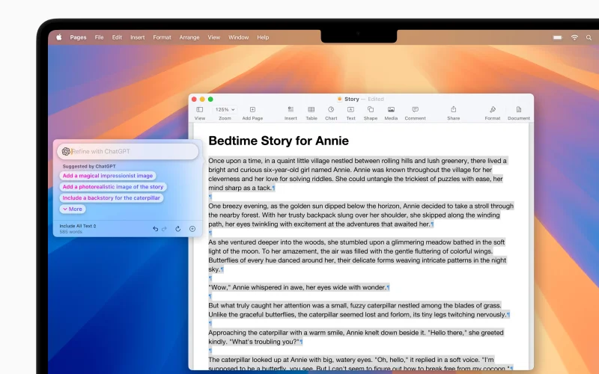
Task: Click the ChatGPT logo icon
Action: pos(66,152)
